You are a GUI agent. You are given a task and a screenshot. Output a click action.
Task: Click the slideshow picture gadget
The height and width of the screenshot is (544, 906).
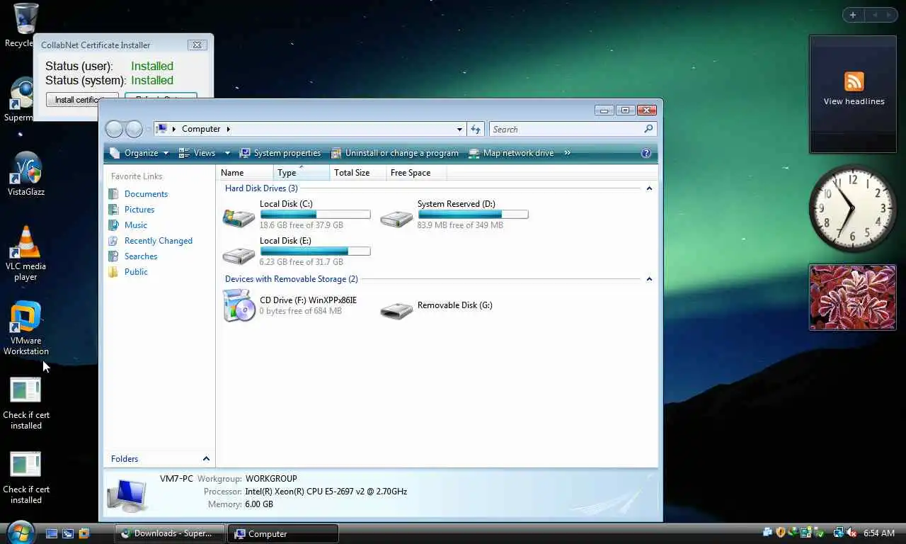[x=853, y=297]
